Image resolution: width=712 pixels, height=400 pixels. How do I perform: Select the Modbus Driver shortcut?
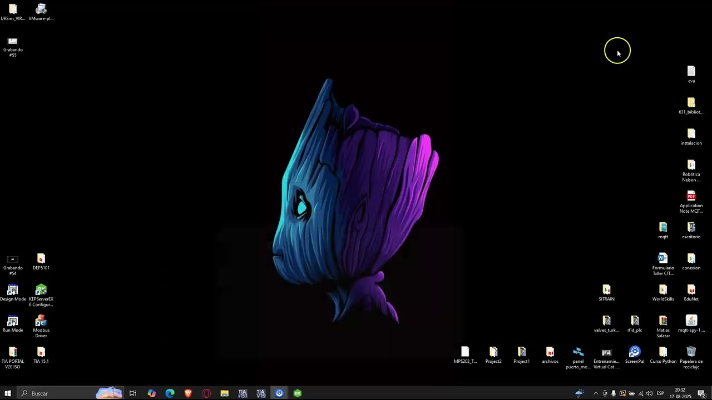(x=41, y=327)
